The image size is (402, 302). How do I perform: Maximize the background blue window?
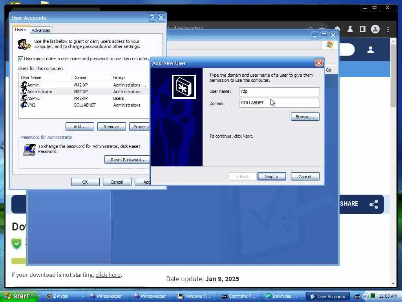pos(324,35)
